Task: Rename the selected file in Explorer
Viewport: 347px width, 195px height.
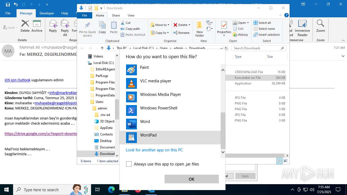Action: pyautogui.click(x=181, y=33)
